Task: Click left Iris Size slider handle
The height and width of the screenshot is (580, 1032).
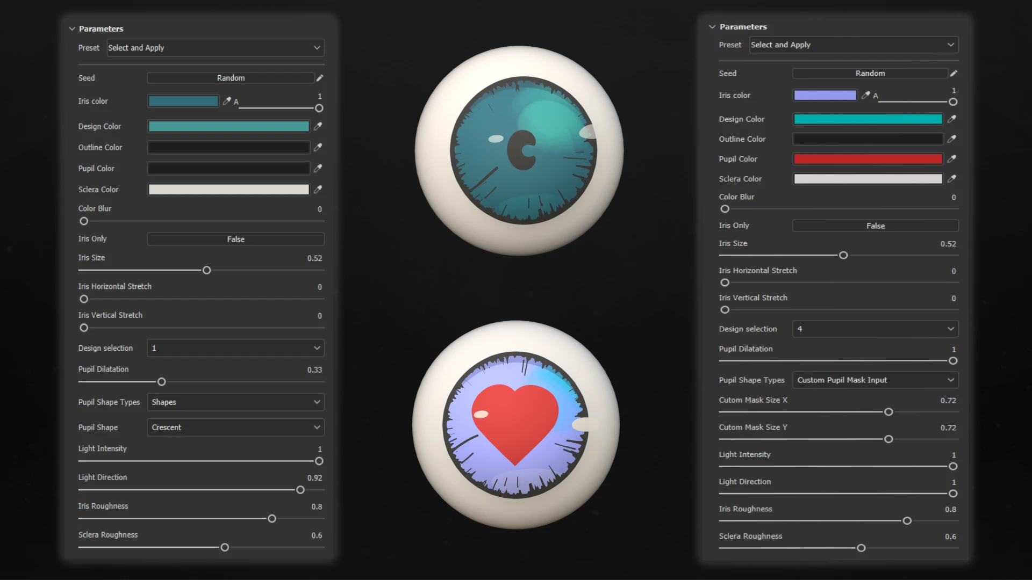Action: (207, 270)
